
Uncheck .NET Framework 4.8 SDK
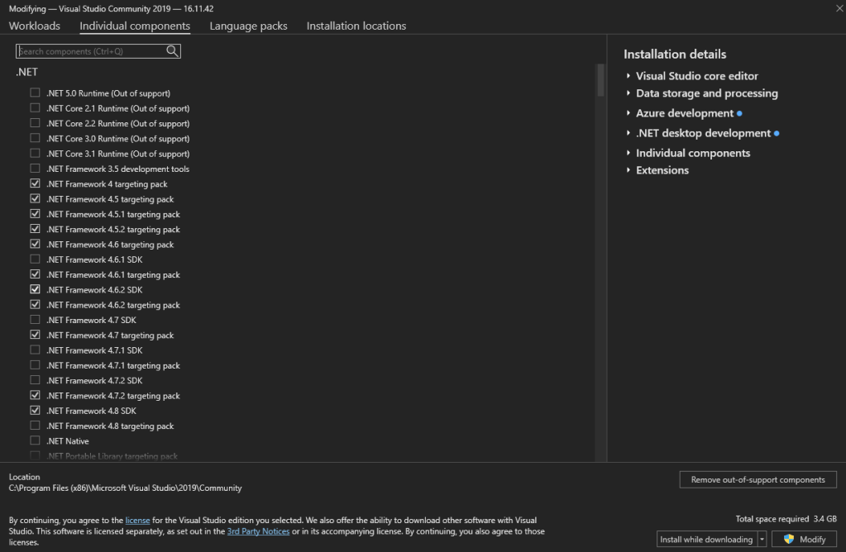35,411
